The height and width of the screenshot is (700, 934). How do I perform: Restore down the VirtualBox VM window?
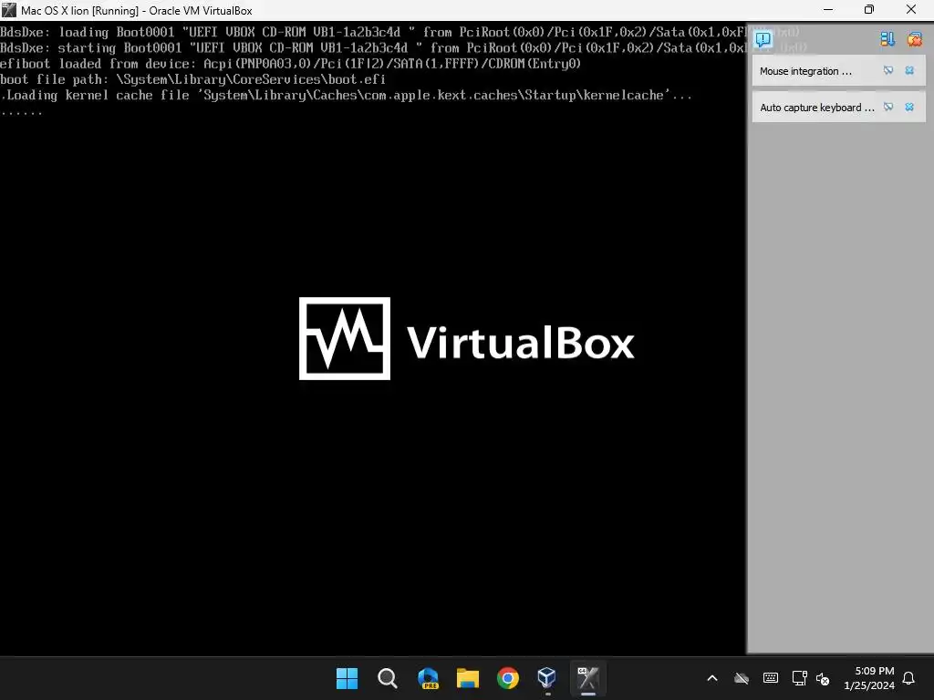click(869, 10)
